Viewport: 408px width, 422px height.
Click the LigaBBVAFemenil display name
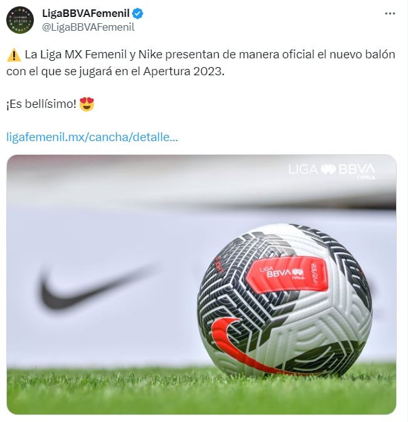point(86,13)
